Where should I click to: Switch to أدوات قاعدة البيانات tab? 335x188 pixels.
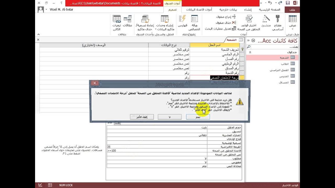tap(199, 10)
